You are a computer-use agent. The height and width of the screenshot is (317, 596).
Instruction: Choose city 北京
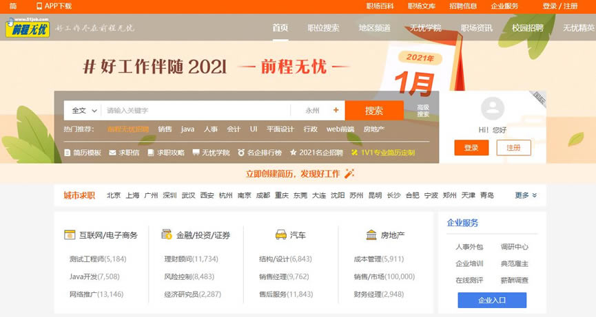(x=114, y=195)
